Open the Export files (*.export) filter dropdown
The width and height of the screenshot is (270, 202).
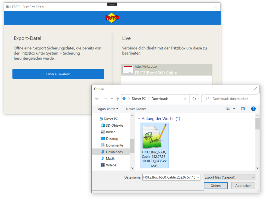tap(229, 177)
